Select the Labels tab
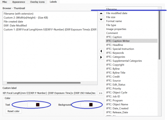Viewport: 167px width, 120px height. 53,2
